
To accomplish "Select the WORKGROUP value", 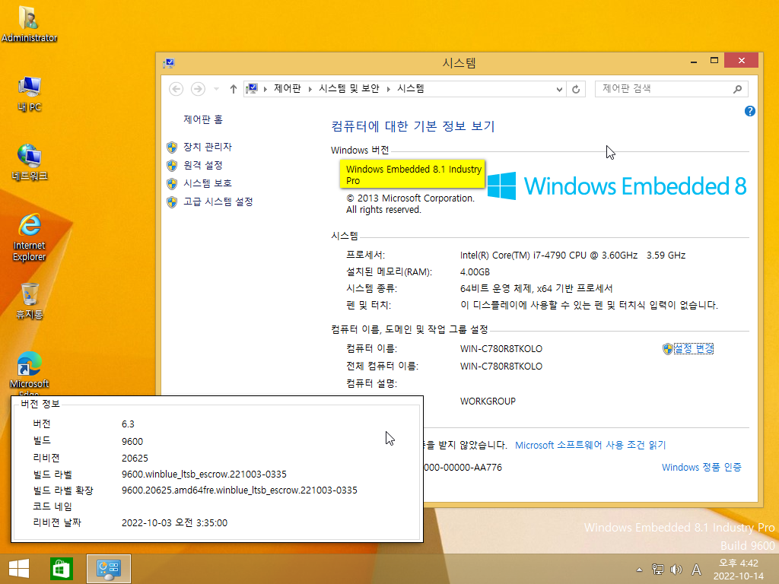I will point(488,401).
